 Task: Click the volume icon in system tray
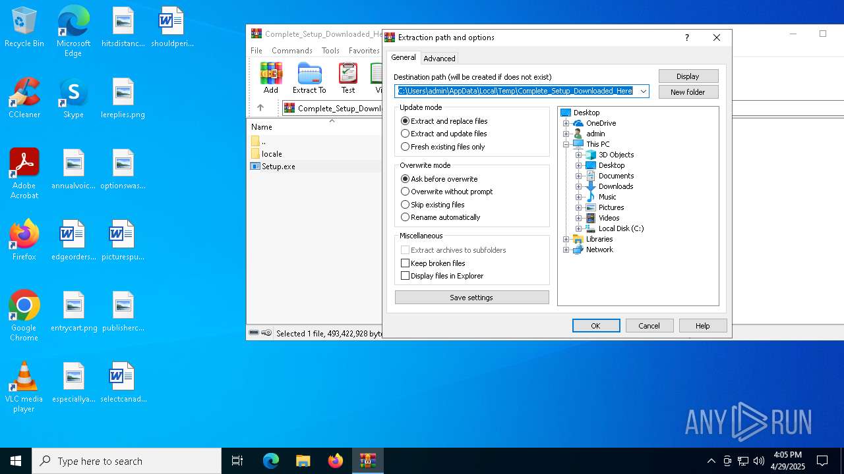click(759, 461)
